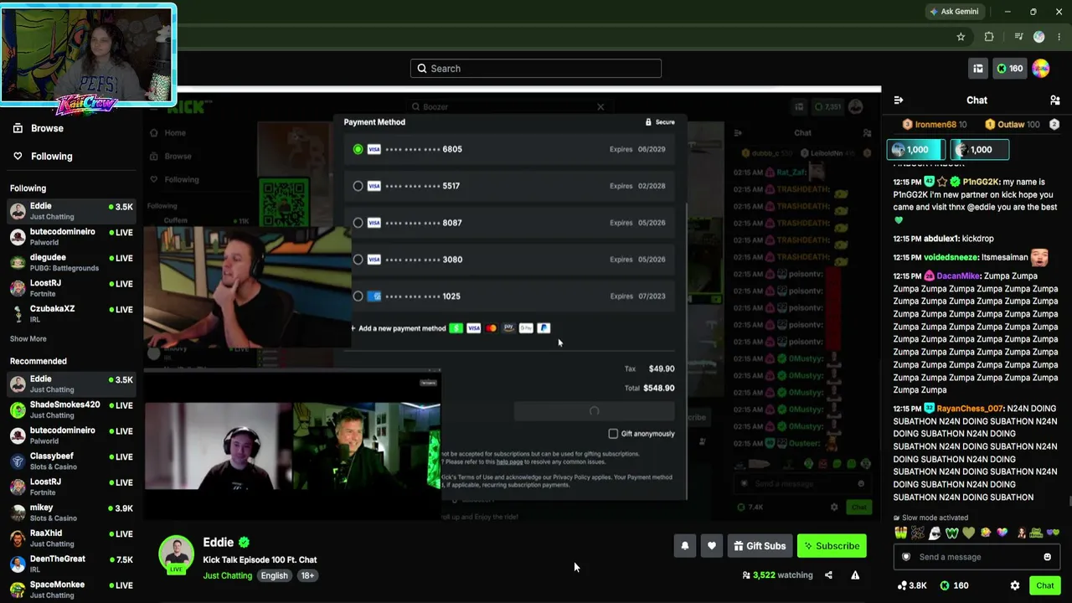1072x603 pixels.
Task: Open the Just Chatting category link
Action: pyautogui.click(x=227, y=575)
